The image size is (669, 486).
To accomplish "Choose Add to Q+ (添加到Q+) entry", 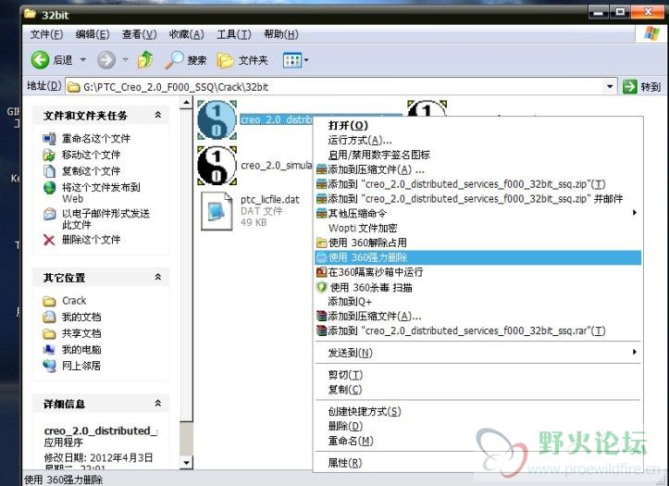I will point(477,302).
